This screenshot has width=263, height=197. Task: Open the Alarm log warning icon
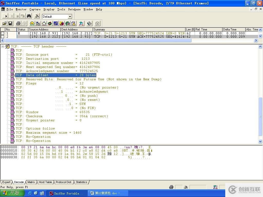pyautogui.click(x=73, y=24)
